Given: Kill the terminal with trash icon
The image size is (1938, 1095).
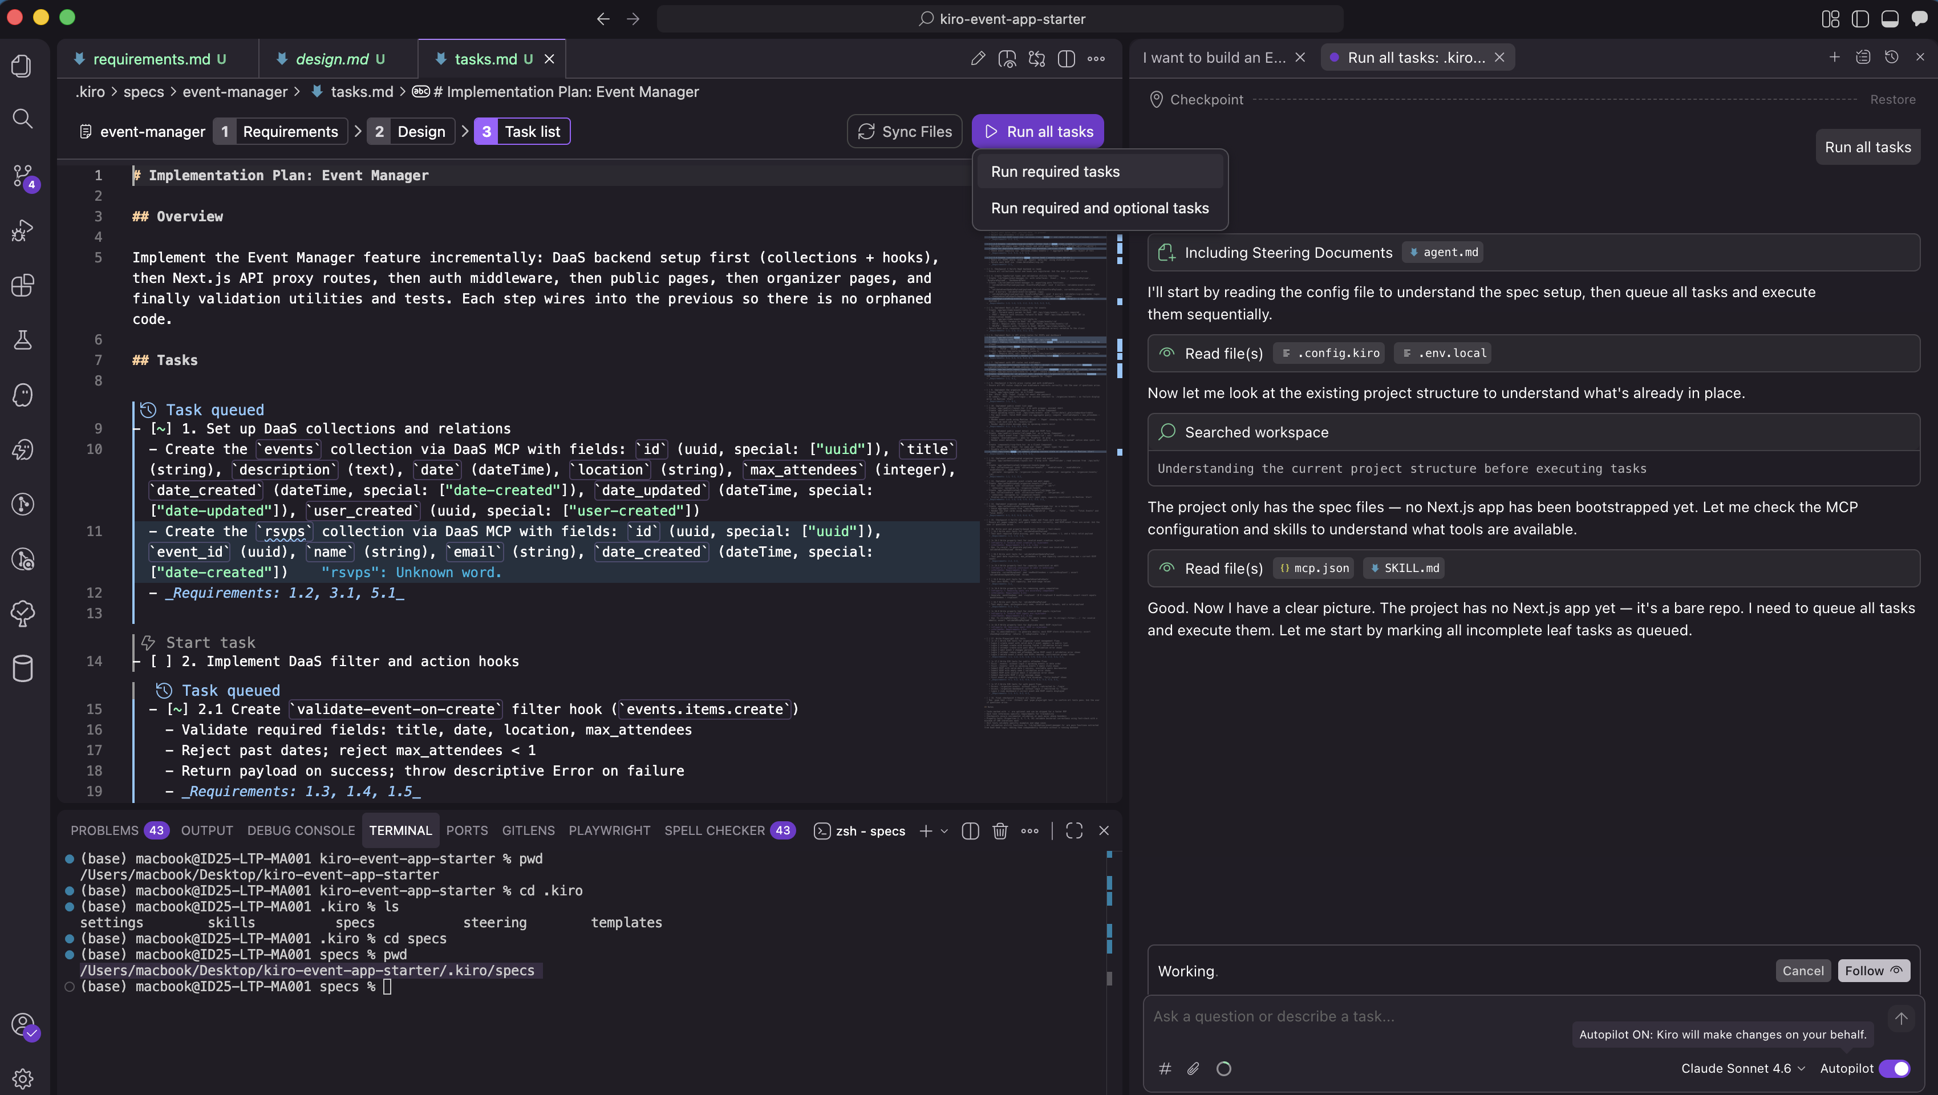Looking at the screenshot, I should [1000, 830].
